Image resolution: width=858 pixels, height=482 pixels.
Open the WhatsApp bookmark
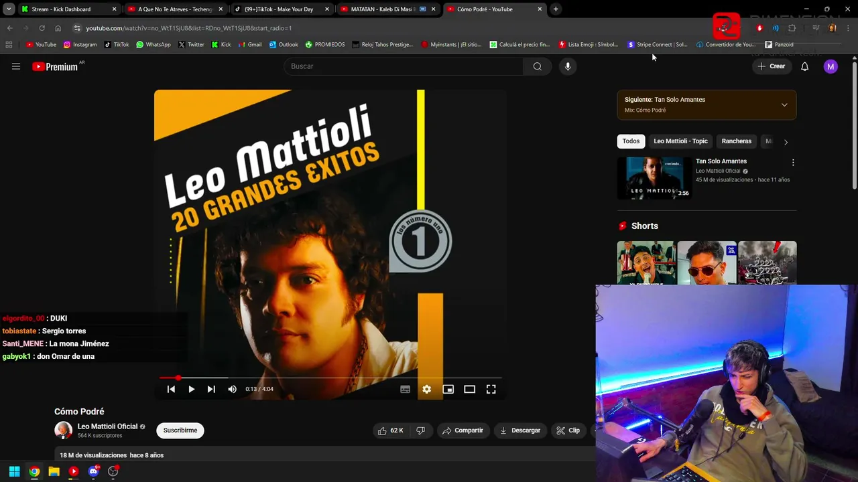[153, 45]
